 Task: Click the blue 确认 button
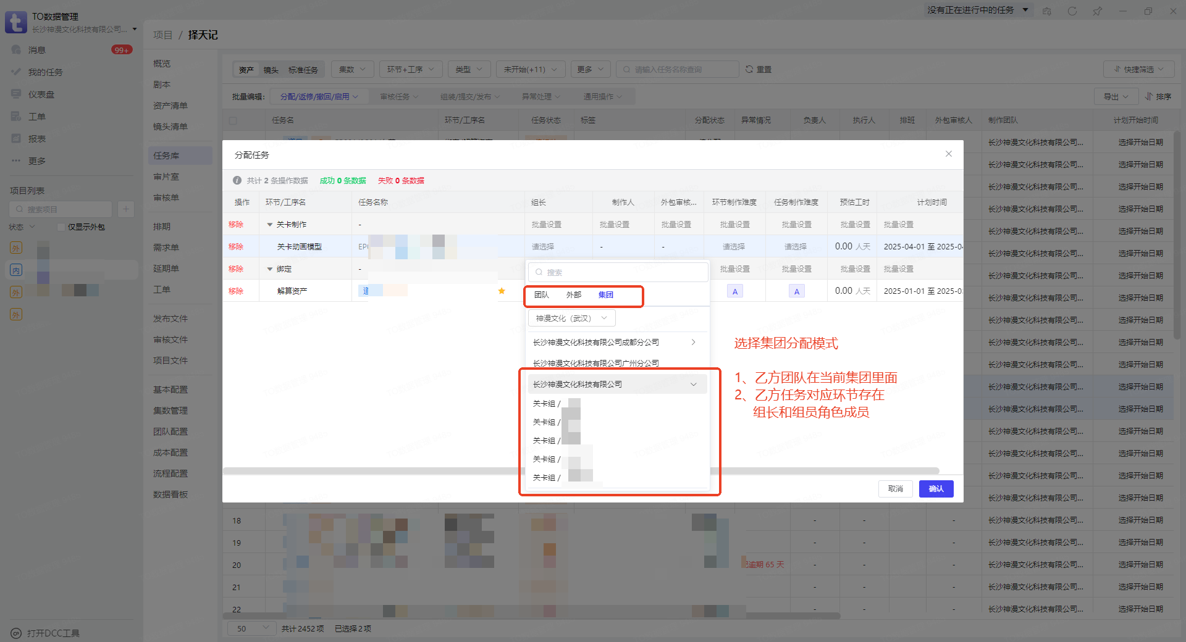936,489
